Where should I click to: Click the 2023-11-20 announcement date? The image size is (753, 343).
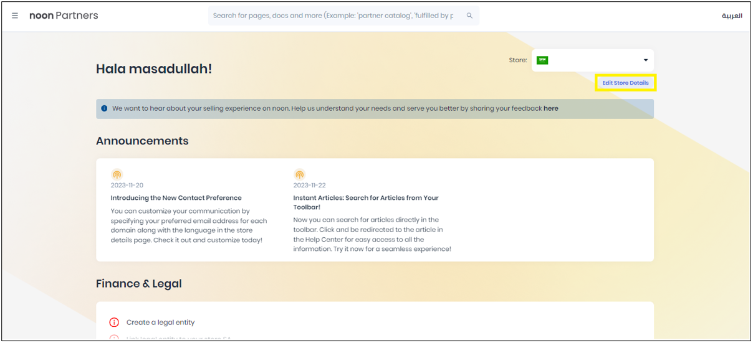click(x=127, y=186)
